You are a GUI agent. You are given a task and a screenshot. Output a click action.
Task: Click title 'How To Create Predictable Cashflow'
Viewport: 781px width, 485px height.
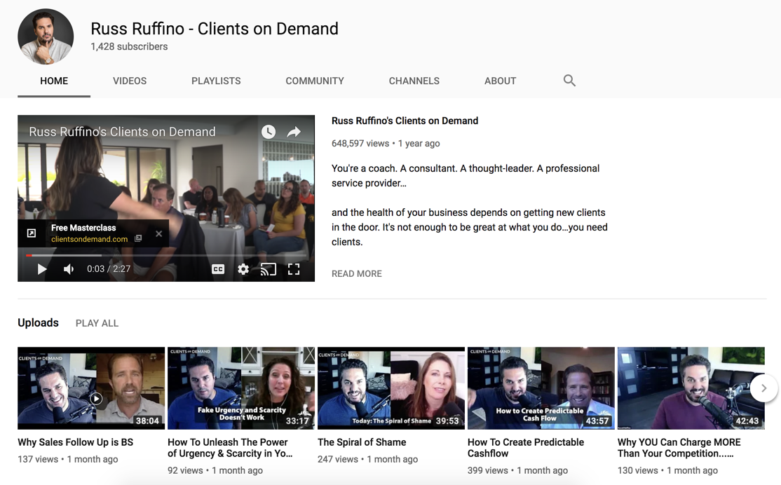click(x=526, y=448)
